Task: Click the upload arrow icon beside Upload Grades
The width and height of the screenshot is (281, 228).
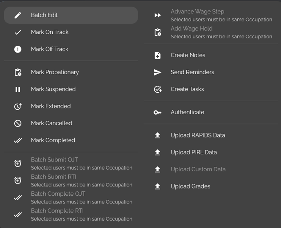Action: point(158,186)
